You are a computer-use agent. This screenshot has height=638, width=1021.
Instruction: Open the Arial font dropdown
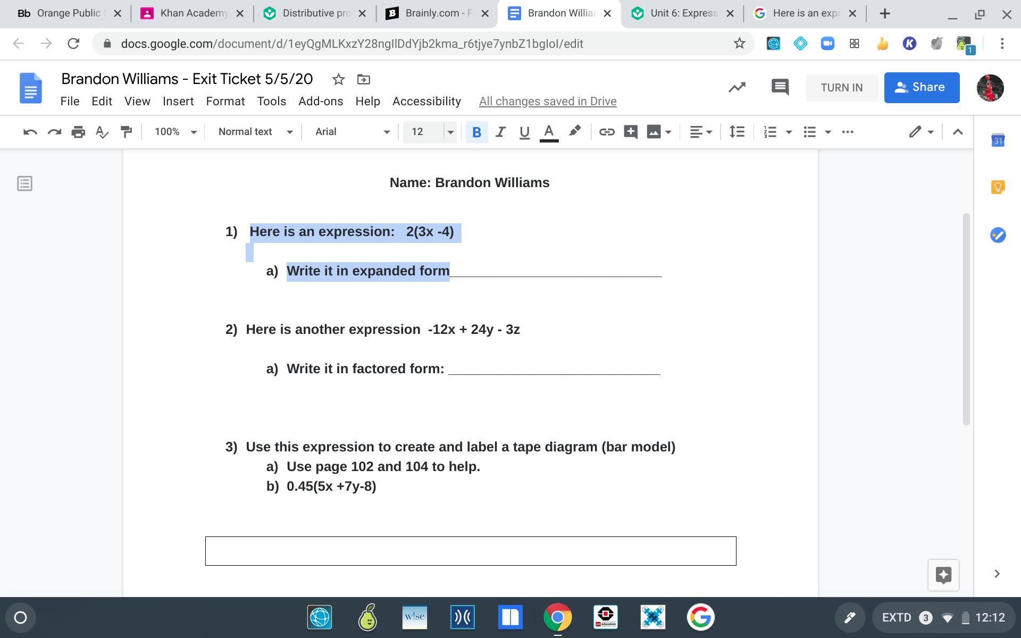coord(352,132)
